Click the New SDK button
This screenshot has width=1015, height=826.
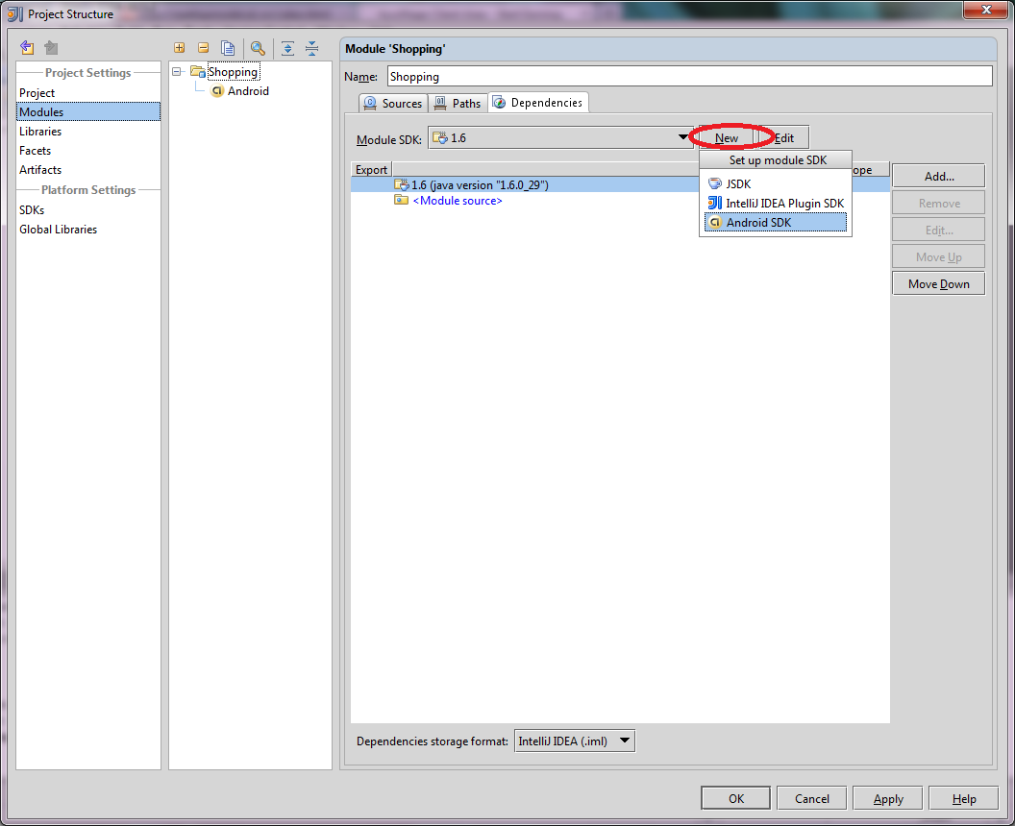[x=726, y=137]
